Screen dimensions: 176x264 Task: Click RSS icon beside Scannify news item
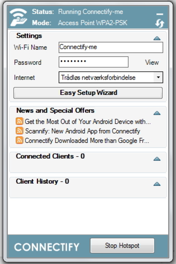pyautogui.click(x=19, y=131)
